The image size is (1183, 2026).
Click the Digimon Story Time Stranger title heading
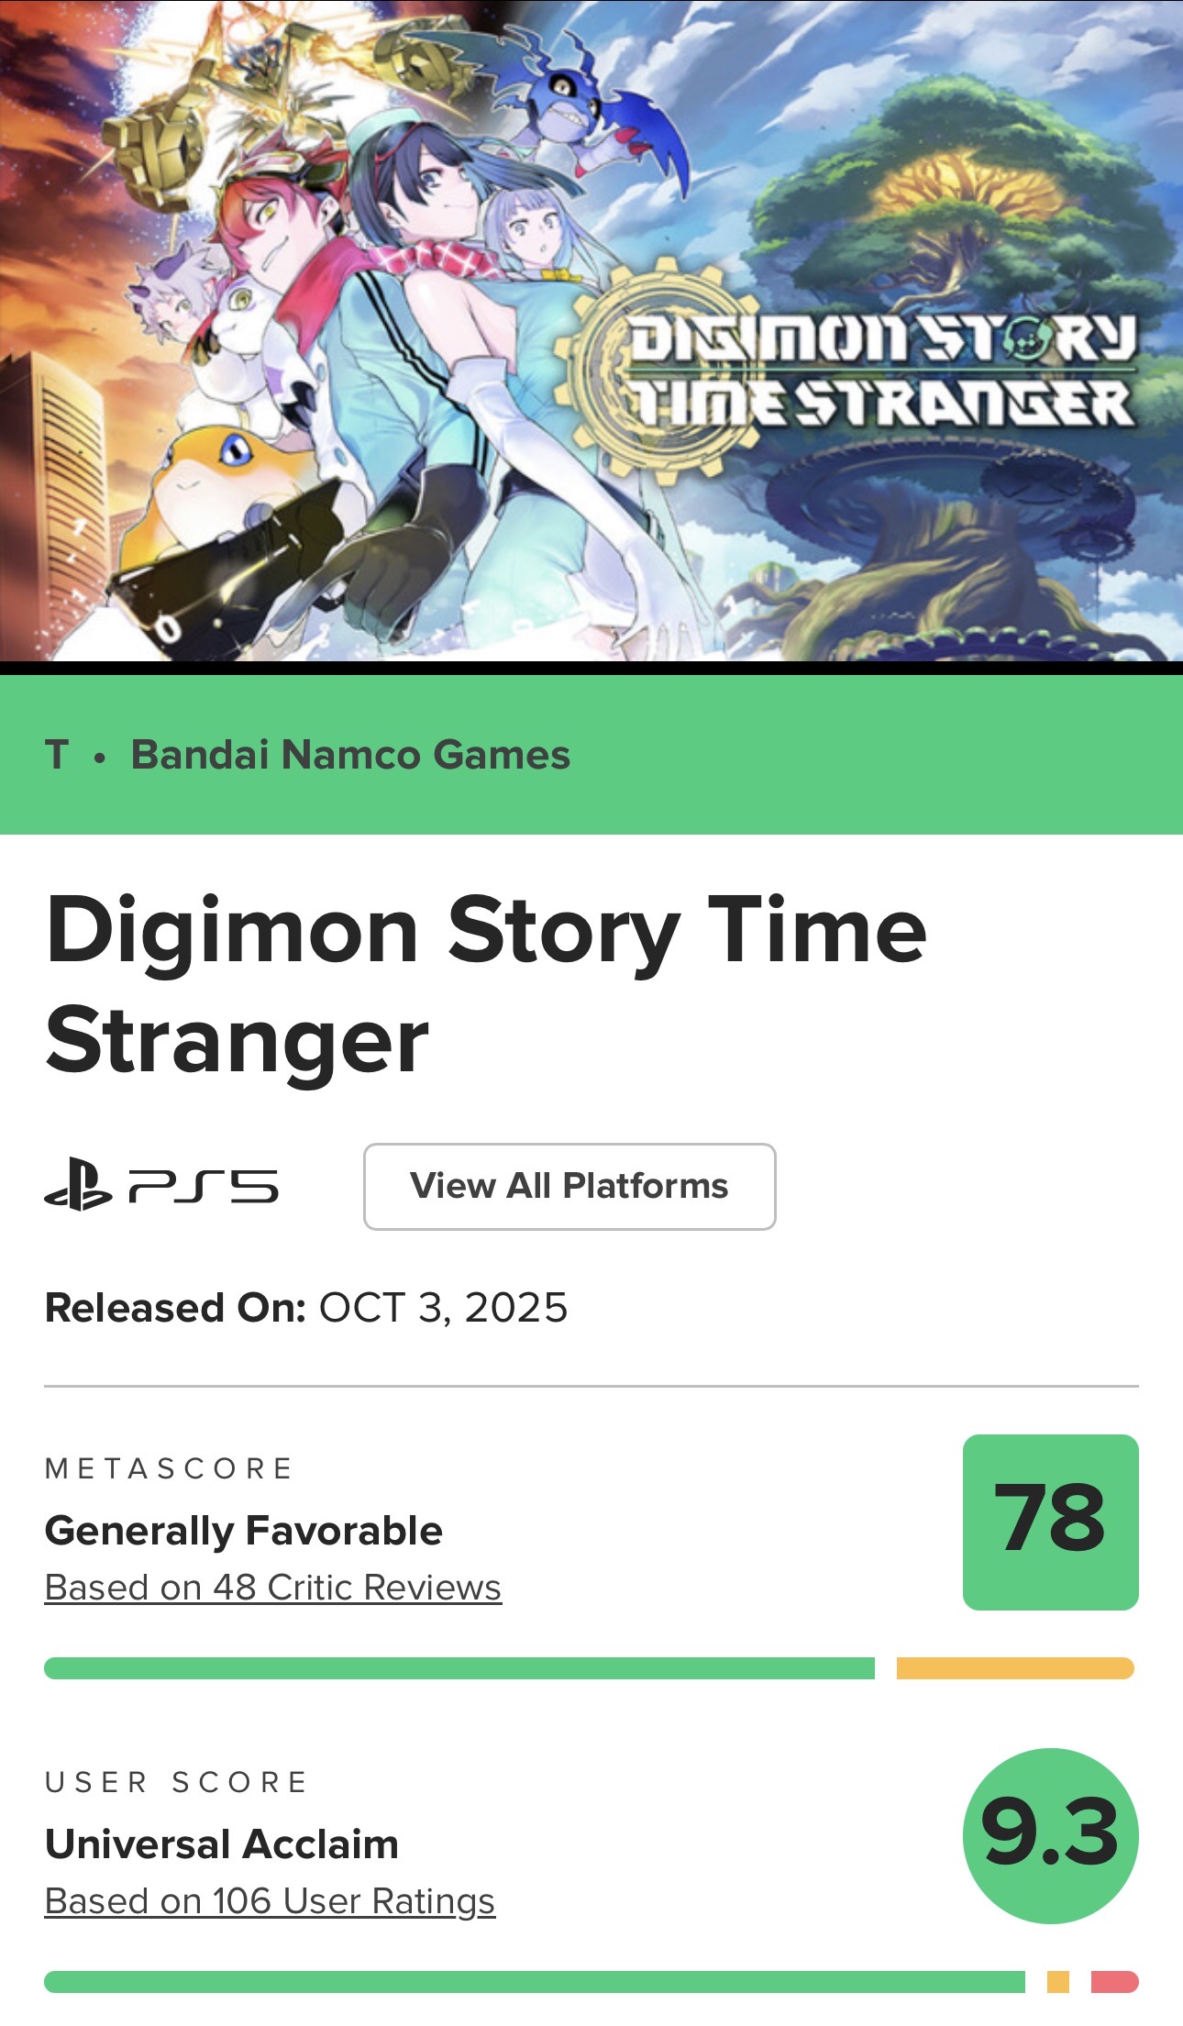click(486, 985)
